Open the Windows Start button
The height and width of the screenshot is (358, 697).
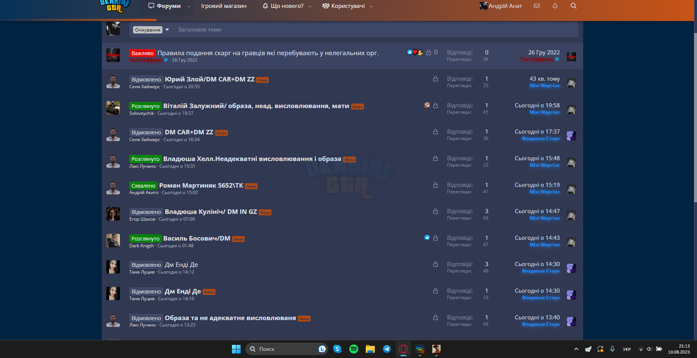click(236, 349)
